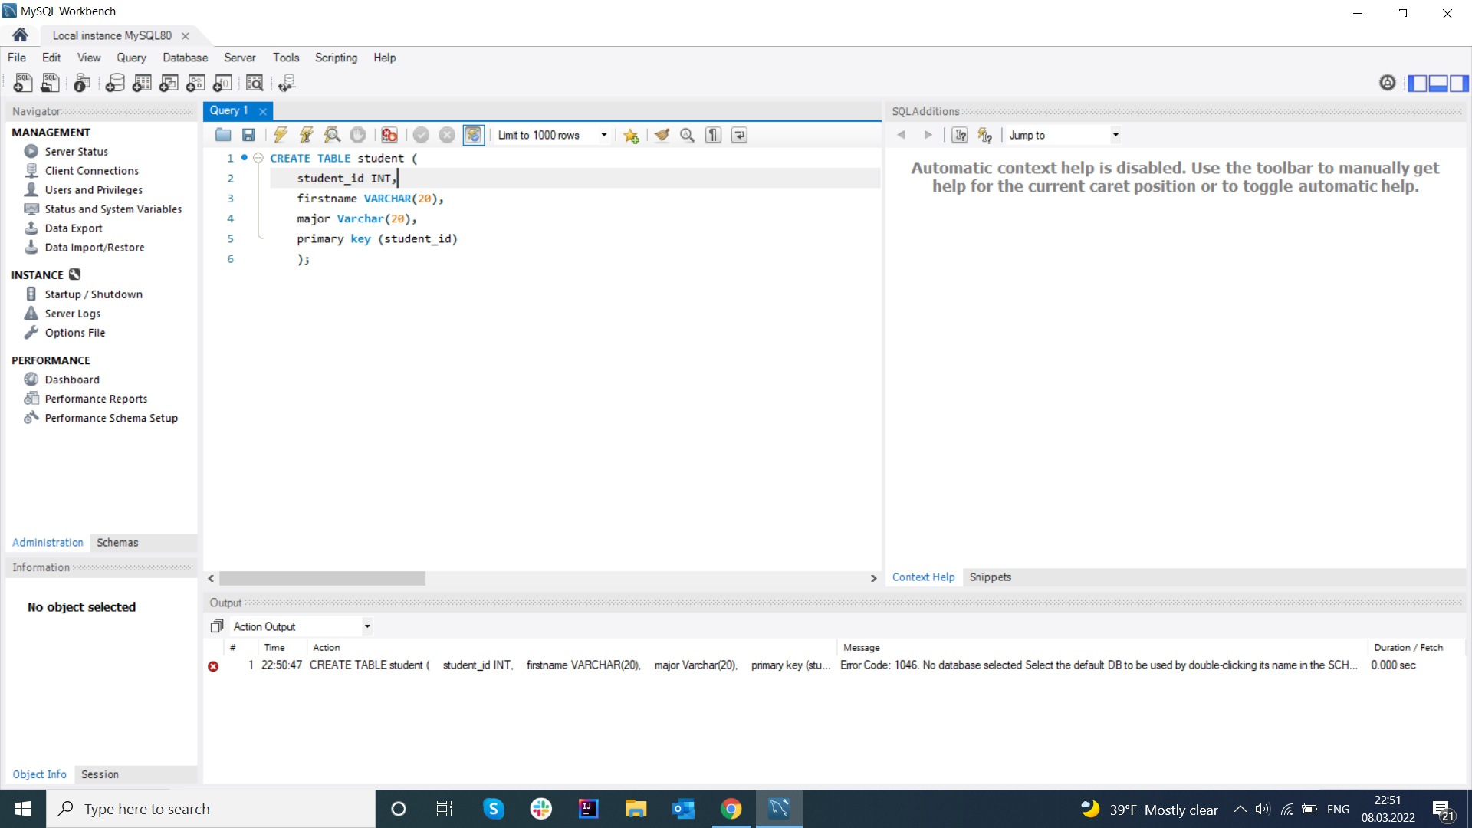Expand the Limit to 1000 rows dropdown
Image resolution: width=1472 pixels, height=828 pixels.
pos(605,134)
